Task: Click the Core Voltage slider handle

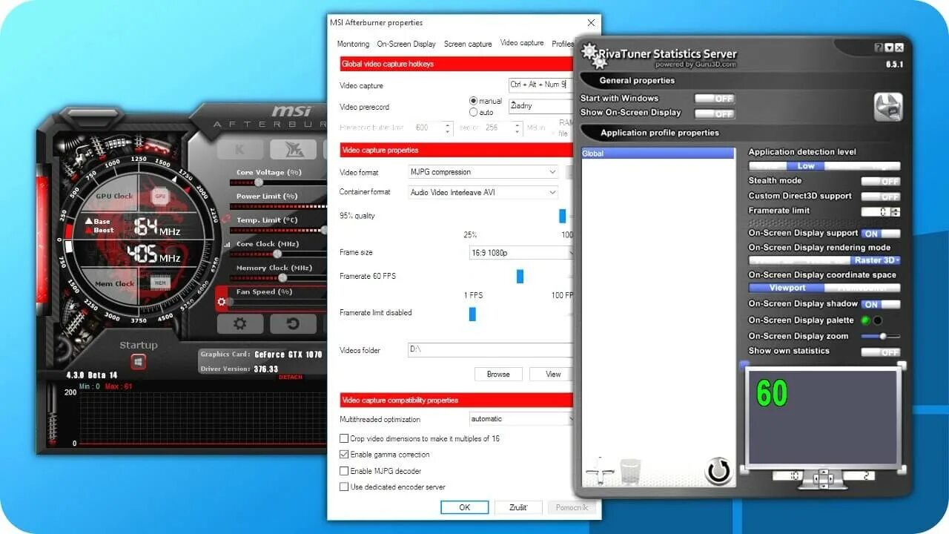Action: [x=258, y=182]
